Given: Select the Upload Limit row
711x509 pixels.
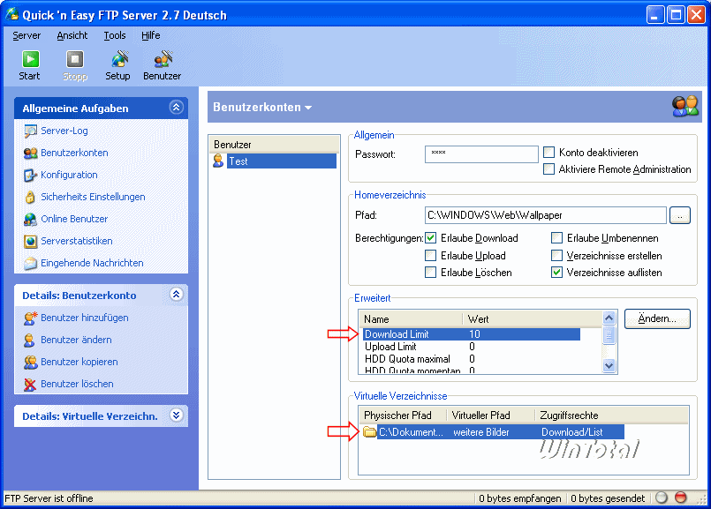Looking at the screenshot, I should click(471, 347).
